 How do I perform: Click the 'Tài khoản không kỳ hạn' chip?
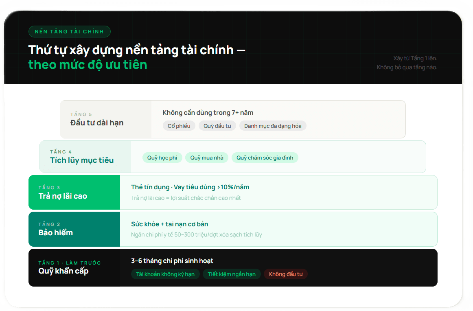coord(165,274)
